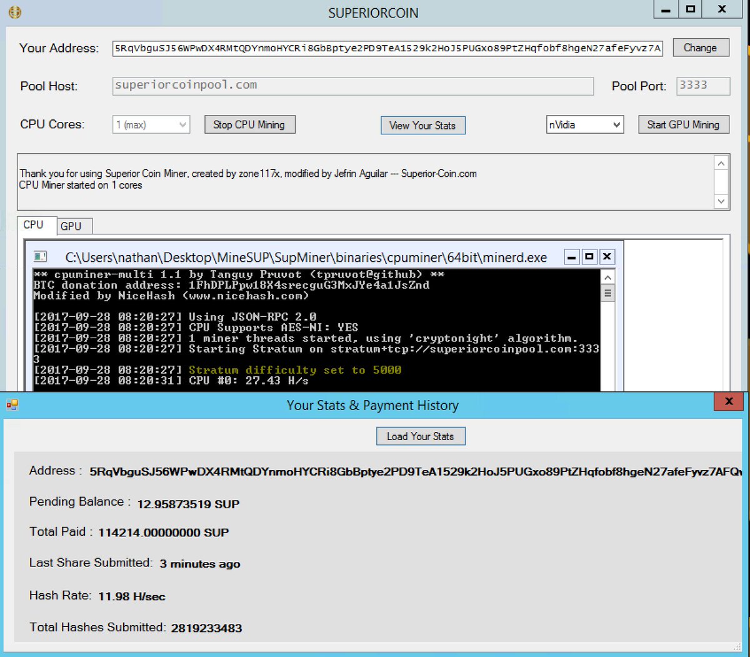Screen dimensions: 750x657
Task: Click console window scroll up arrow
Action: 607,277
